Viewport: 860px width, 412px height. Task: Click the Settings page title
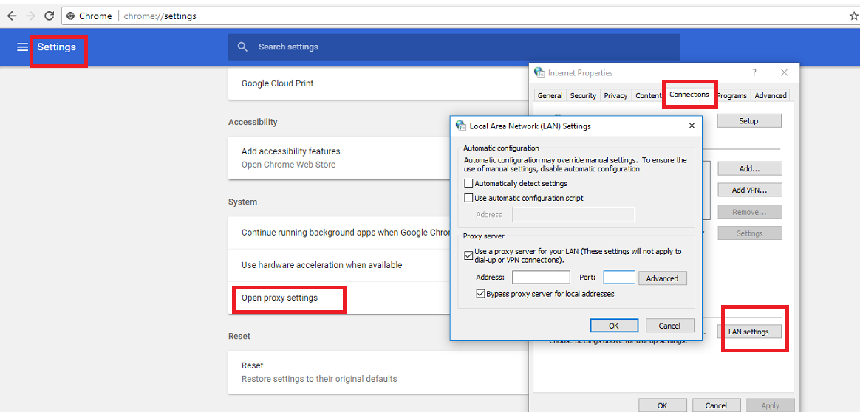pyautogui.click(x=56, y=47)
